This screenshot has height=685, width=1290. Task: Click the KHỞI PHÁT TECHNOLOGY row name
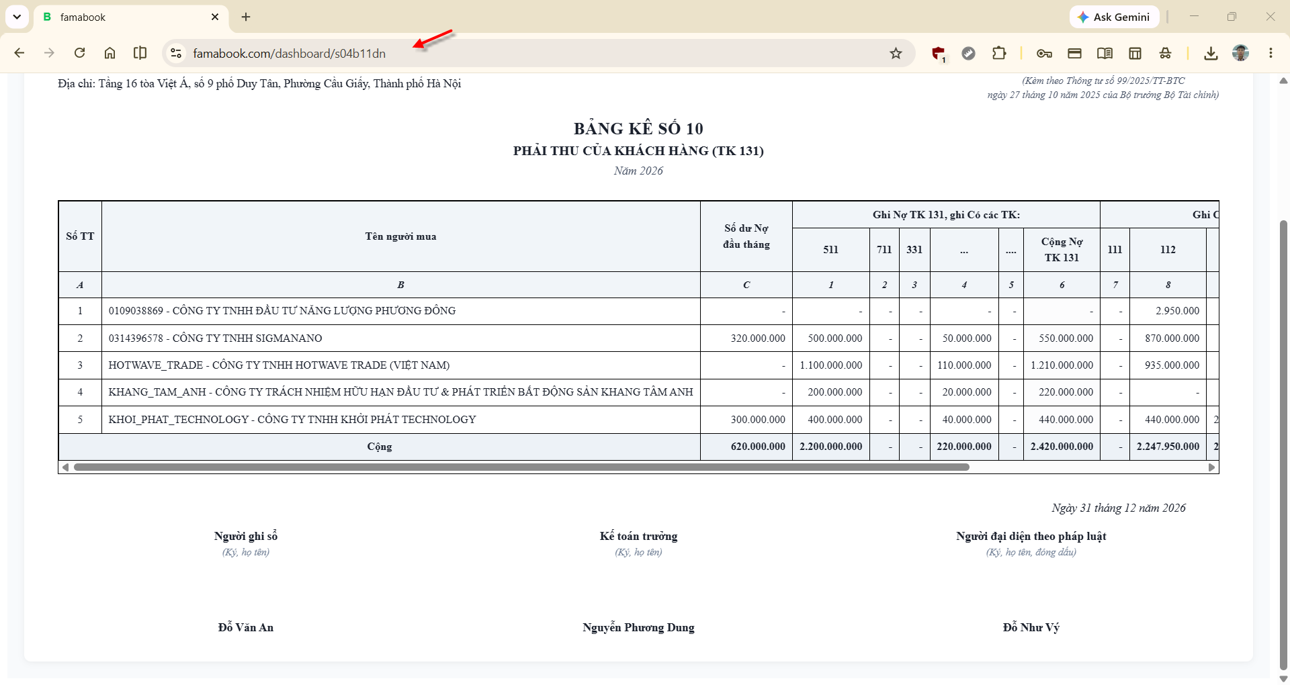tap(292, 420)
